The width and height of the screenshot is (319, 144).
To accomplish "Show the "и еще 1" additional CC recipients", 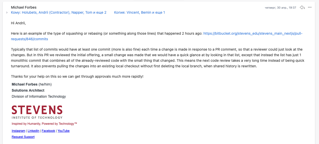I will pyautogui.click(x=159, y=12).
